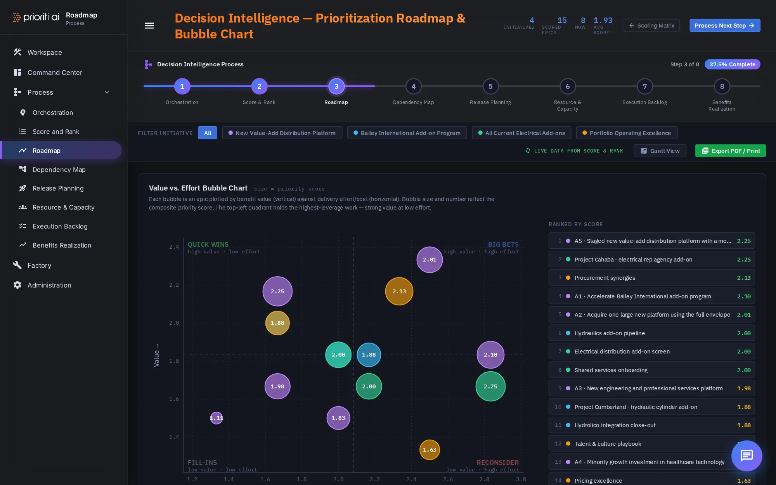Click the orange 2.13 bubble
This screenshot has width=776, height=485.
(399, 291)
